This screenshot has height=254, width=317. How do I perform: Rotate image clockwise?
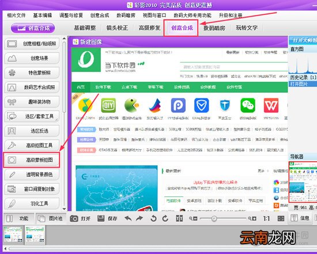click(165, 218)
